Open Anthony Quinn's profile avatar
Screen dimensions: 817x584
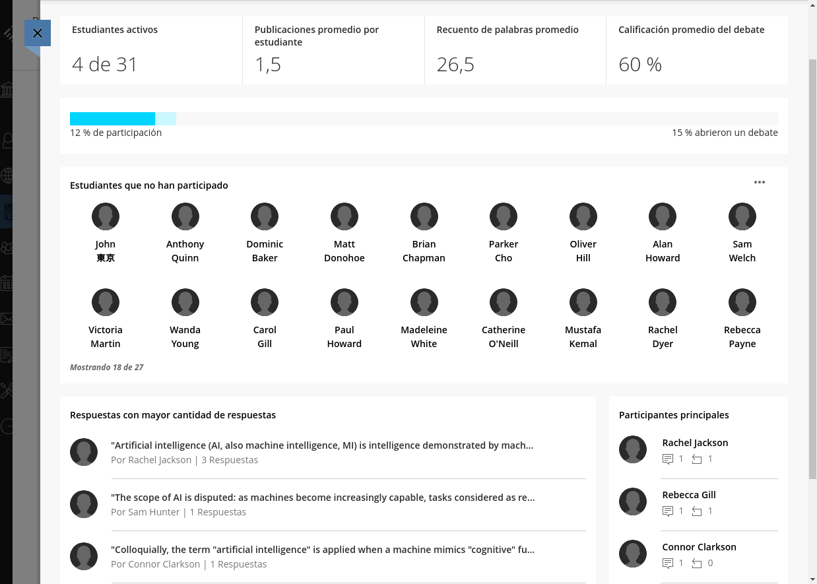pyautogui.click(x=185, y=216)
